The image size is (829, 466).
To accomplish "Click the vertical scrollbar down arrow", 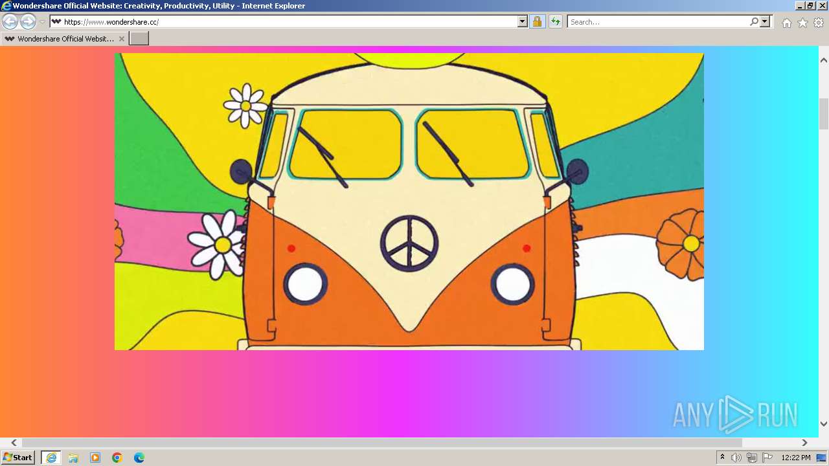I will [824, 424].
